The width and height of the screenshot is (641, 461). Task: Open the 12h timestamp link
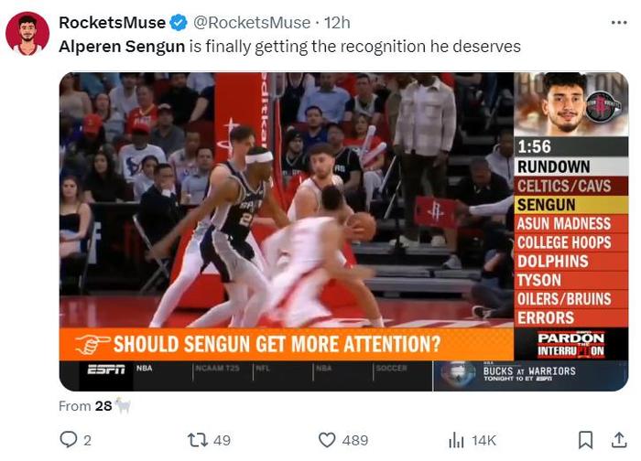(x=337, y=23)
